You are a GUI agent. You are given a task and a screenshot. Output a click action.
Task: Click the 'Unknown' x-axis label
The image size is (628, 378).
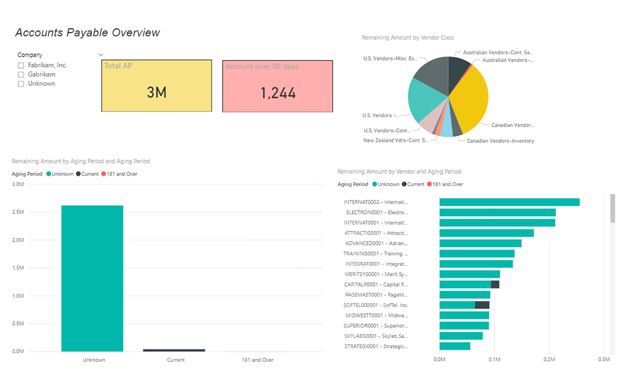coord(94,360)
